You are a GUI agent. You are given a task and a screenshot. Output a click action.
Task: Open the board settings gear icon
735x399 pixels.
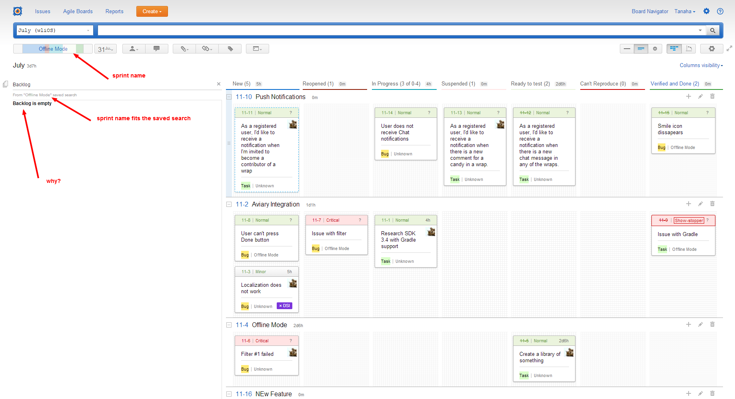point(712,48)
